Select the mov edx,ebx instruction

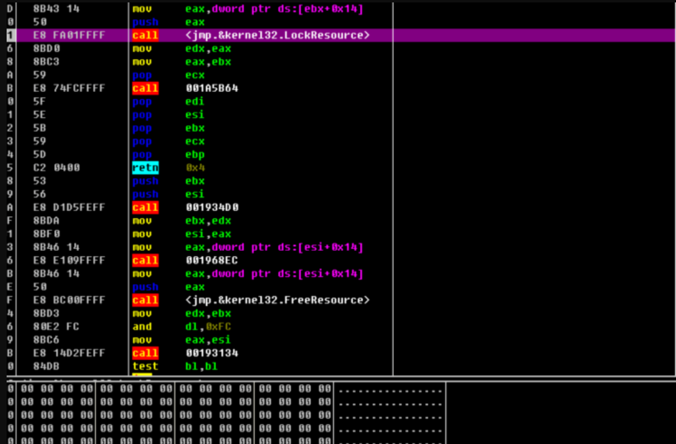point(182,313)
